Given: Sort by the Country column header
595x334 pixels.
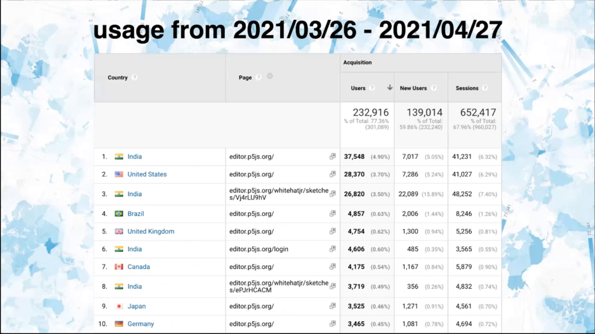Looking at the screenshot, I should (x=117, y=78).
